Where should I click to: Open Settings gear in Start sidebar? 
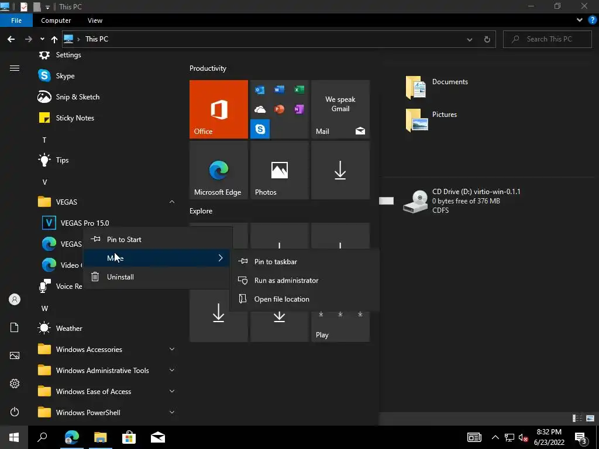(15, 384)
